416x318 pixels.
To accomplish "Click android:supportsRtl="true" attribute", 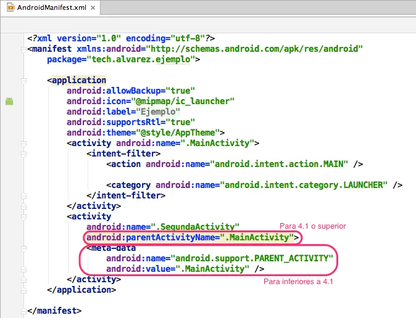I will tap(131, 122).
